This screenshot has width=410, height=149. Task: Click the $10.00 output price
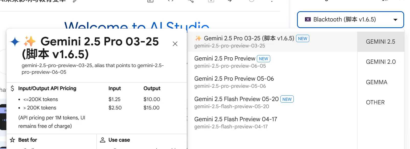[152, 99]
